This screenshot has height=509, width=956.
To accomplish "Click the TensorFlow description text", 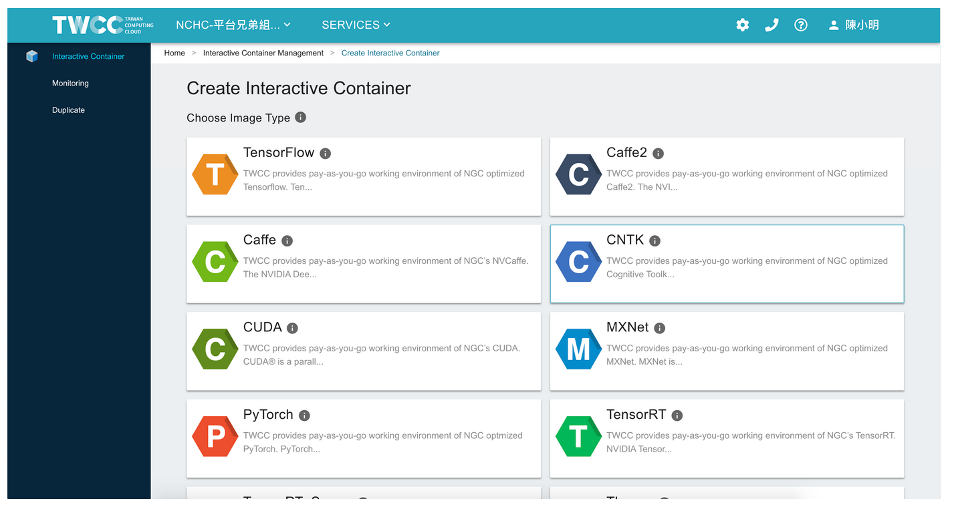I will [384, 180].
